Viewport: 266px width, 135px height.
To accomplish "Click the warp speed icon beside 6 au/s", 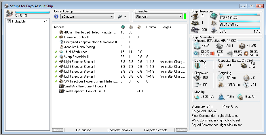I will [x=240, y=97].
